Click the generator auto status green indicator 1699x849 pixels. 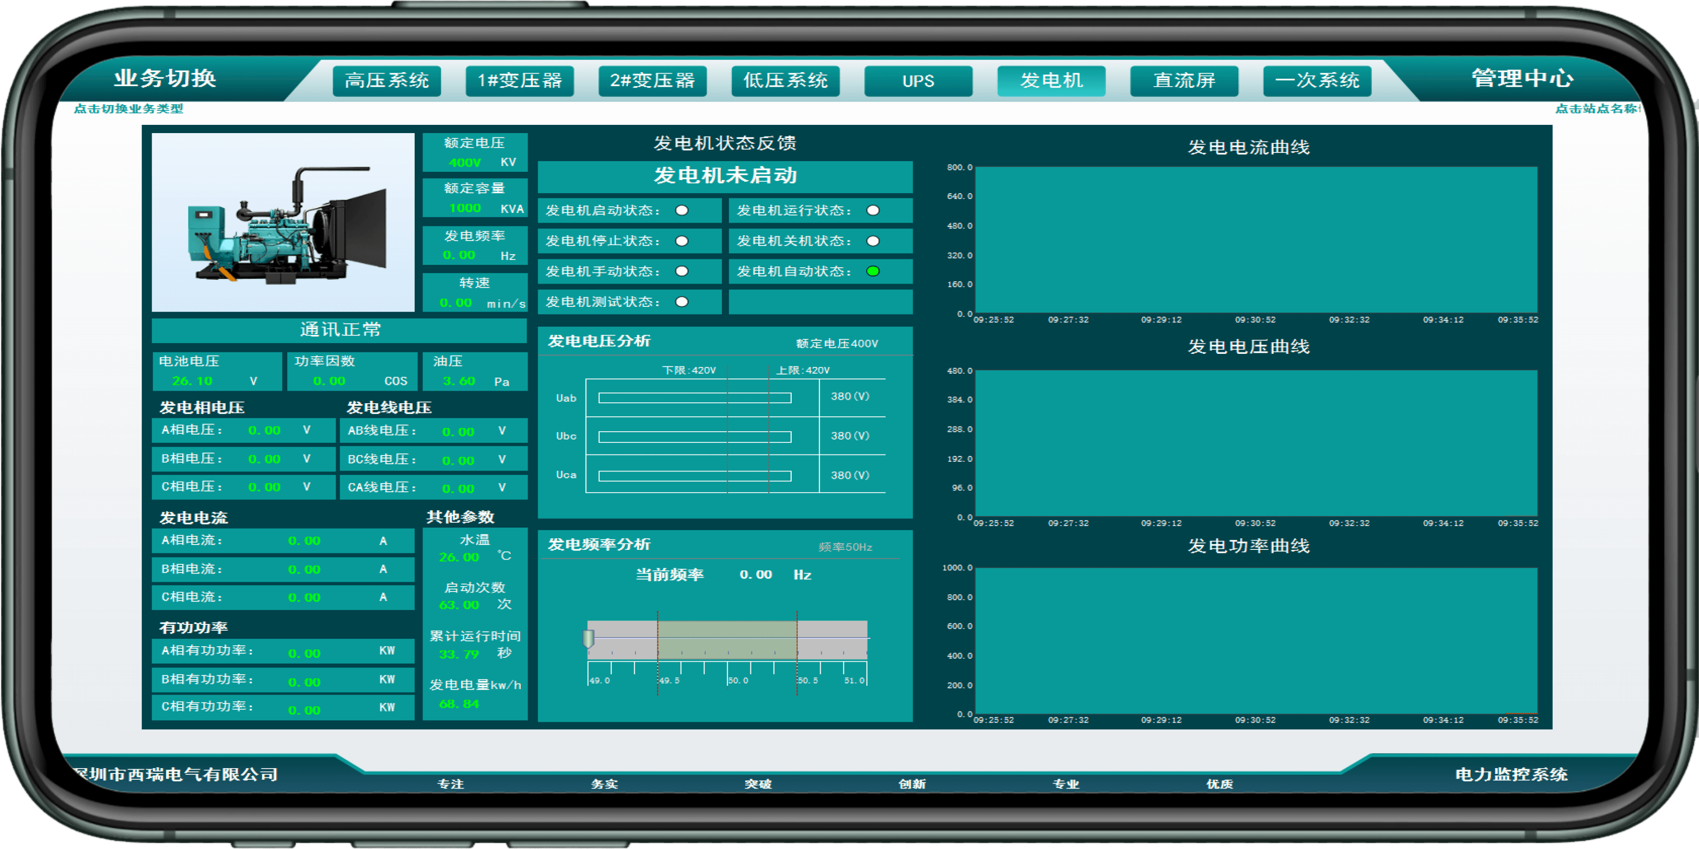click(x=873, y=271)
